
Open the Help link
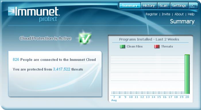[191, 14]
